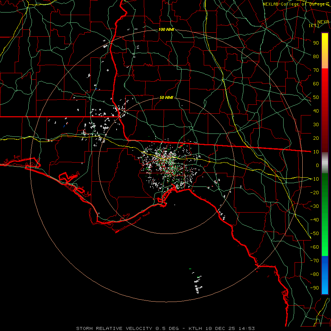The image size is (331, 331).
Task: Click the positive 10 scale label
Action: point(316,152)
